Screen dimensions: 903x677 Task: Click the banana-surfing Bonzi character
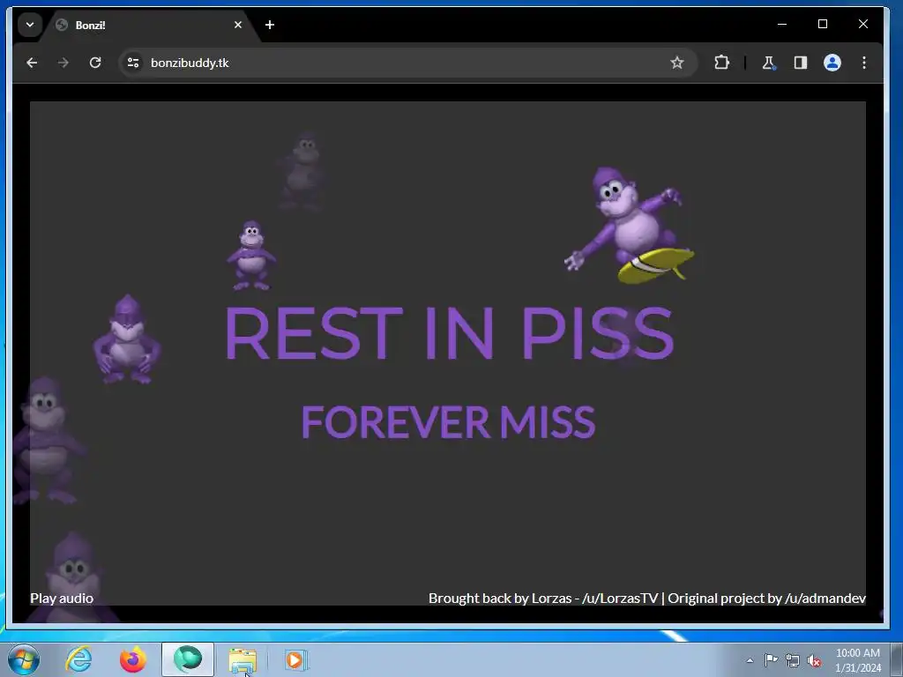click(630, 226)
